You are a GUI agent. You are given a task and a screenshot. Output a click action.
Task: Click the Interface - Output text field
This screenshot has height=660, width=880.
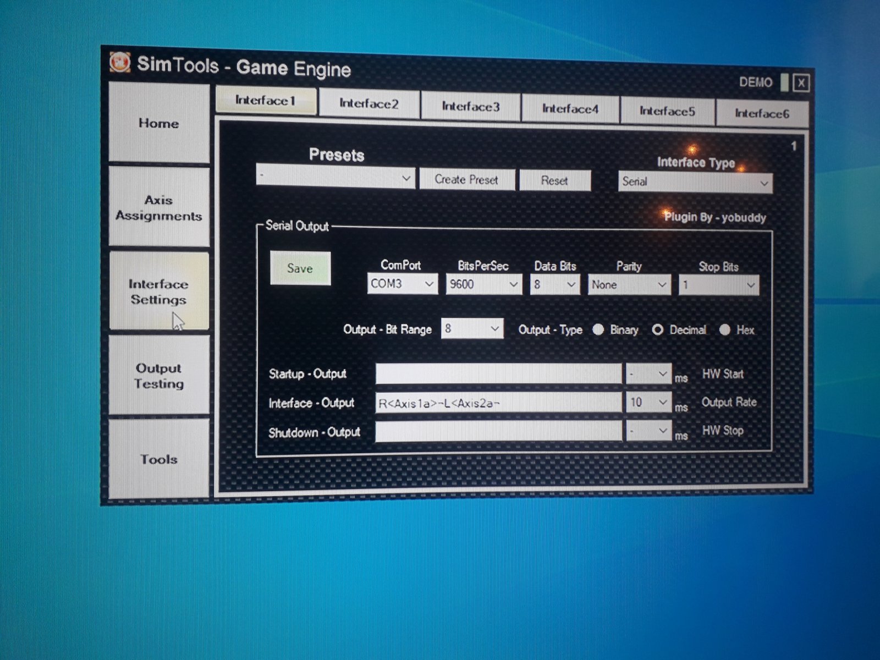(498, 403)
